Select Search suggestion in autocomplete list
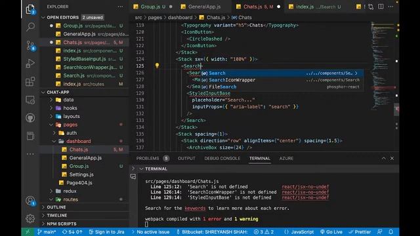Screen dimensions: 420x236 click(x=282, y=73)
